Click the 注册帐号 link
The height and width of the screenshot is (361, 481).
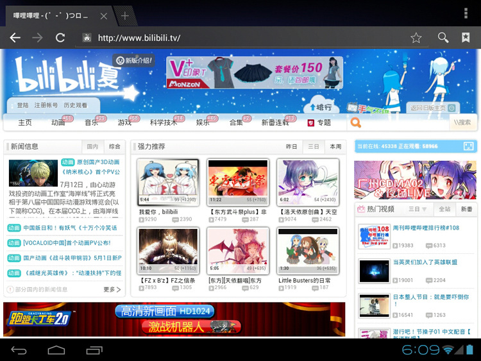tap(46, 105)
